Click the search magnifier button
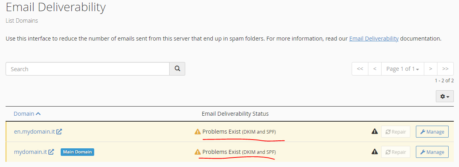This screenshot has width=459, height=167. point(177,69)
